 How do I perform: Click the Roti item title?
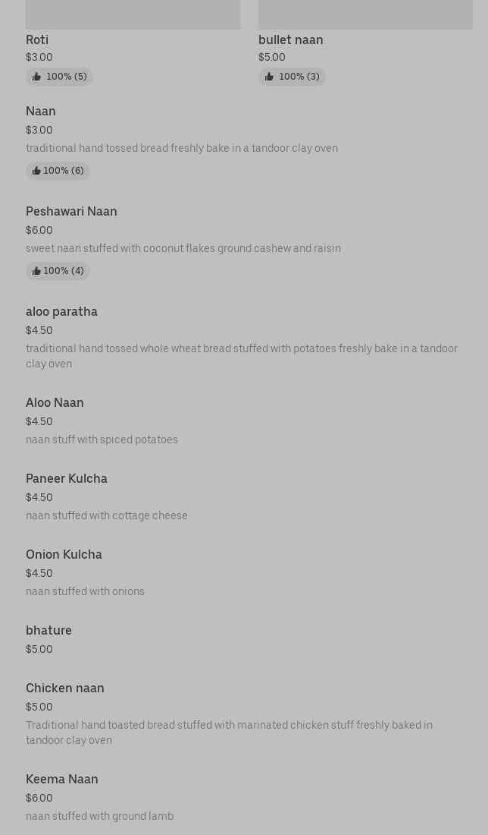pos(37,40)
